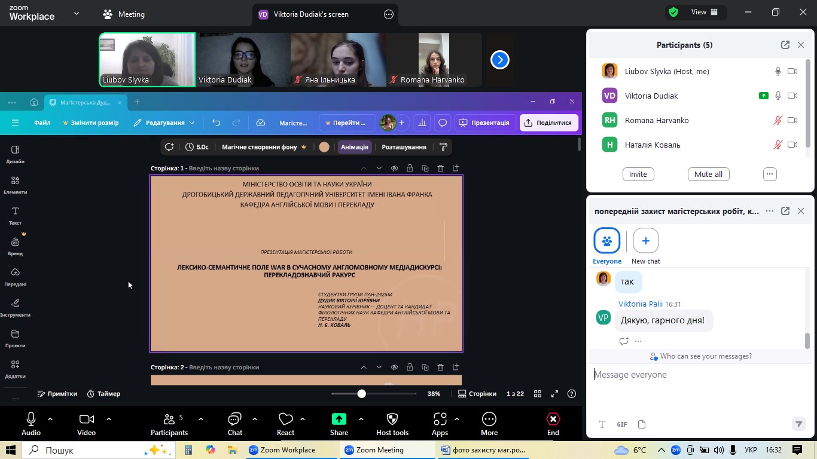Adjust the shared screen zoom slider handle
The image size is (817, 459).
[x=361, y=394]
